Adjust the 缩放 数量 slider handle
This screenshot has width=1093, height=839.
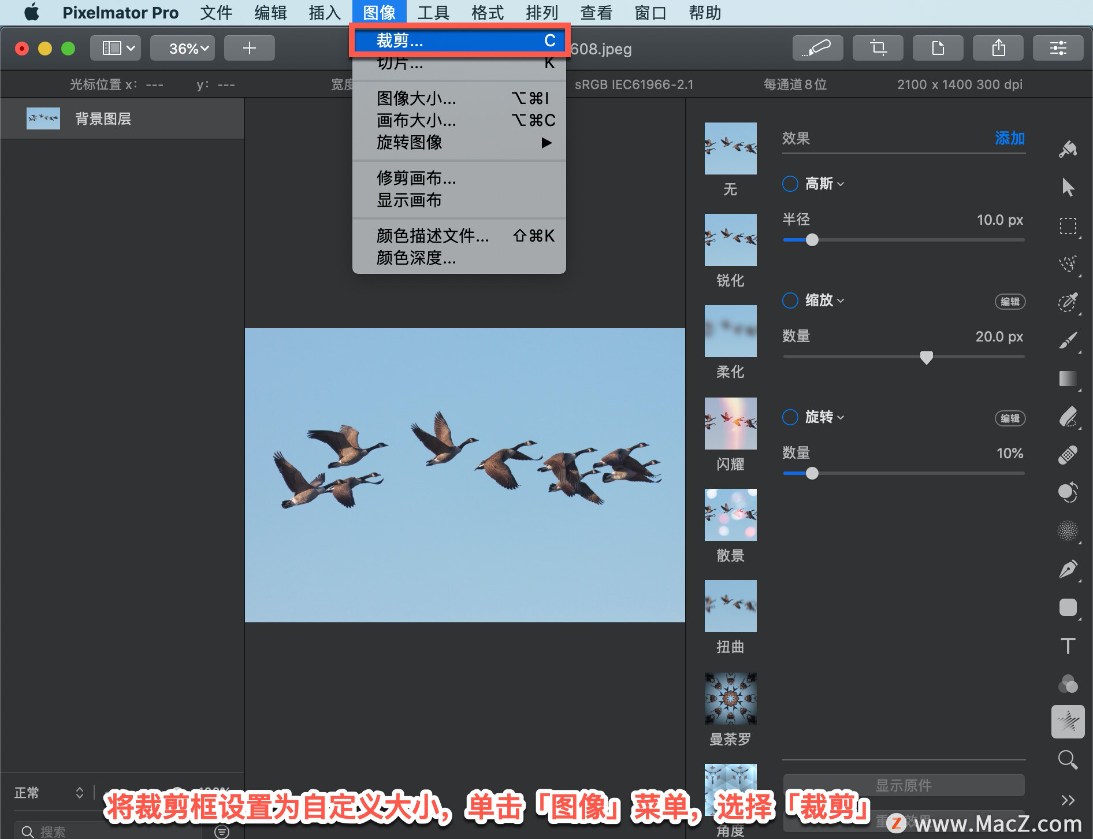pos(926,357)
